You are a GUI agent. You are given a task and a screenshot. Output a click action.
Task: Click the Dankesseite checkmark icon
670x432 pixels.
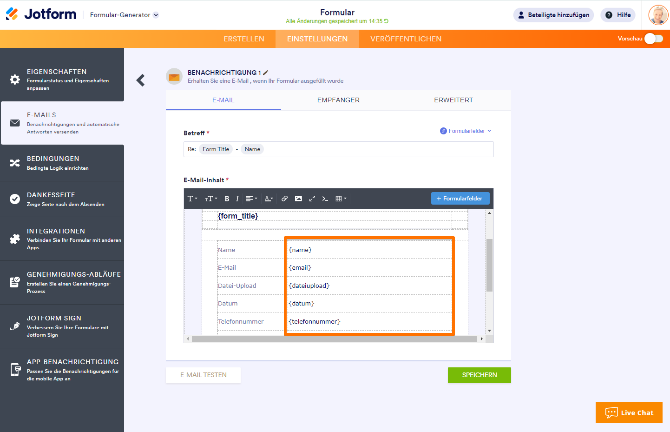coord(15,199)
